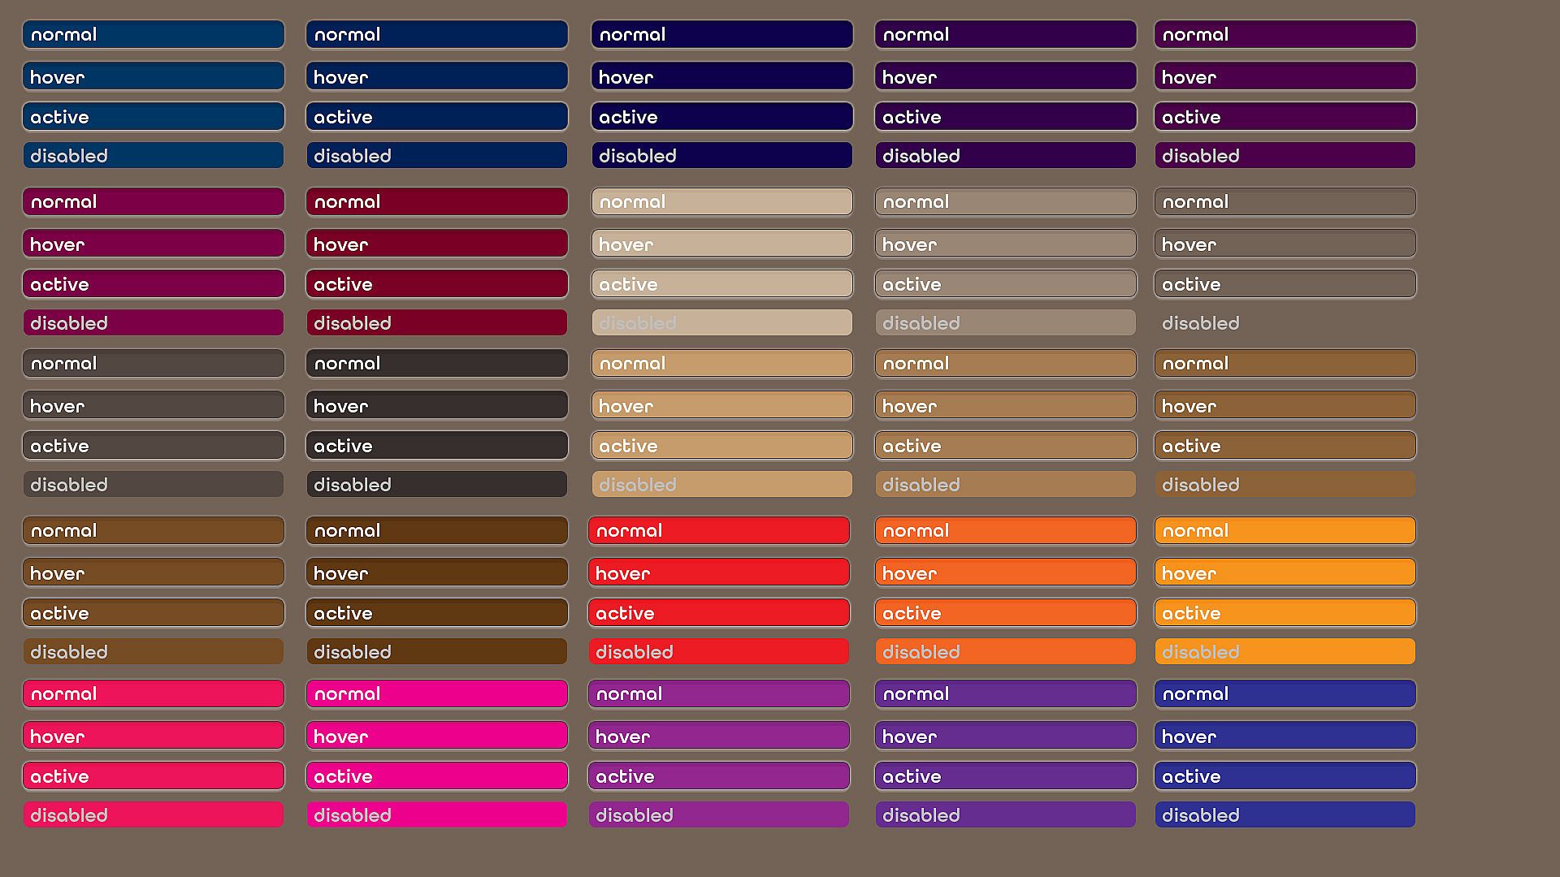Click the dark charcoal hover button
Image resolution: width=1560 pixels, height=877 pixels.
[x=436, y=406]
